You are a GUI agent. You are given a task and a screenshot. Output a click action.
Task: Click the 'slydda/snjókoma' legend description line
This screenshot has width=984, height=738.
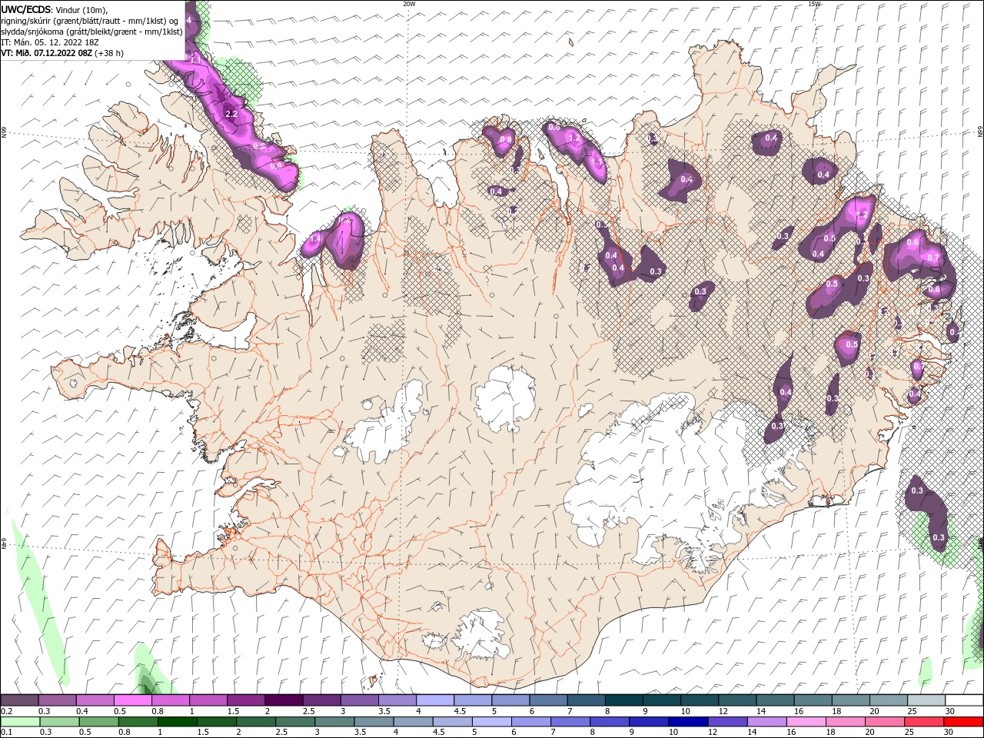(92, 32)
